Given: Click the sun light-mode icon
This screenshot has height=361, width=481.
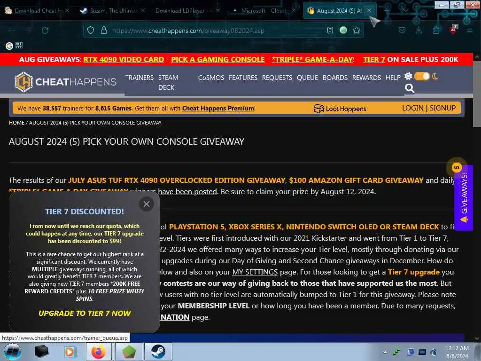Looking at the screenshot, I should click(x=408, y=76).
